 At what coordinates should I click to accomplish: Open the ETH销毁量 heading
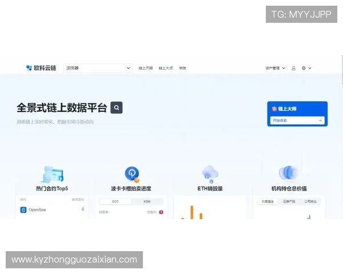pyautogui.click(x=210, y=188)
